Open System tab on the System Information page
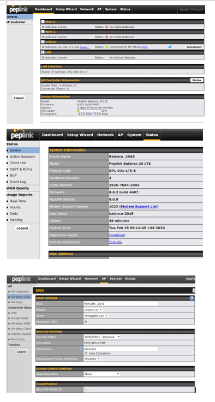This screenshot has height=402, width=215. (134, 135)
